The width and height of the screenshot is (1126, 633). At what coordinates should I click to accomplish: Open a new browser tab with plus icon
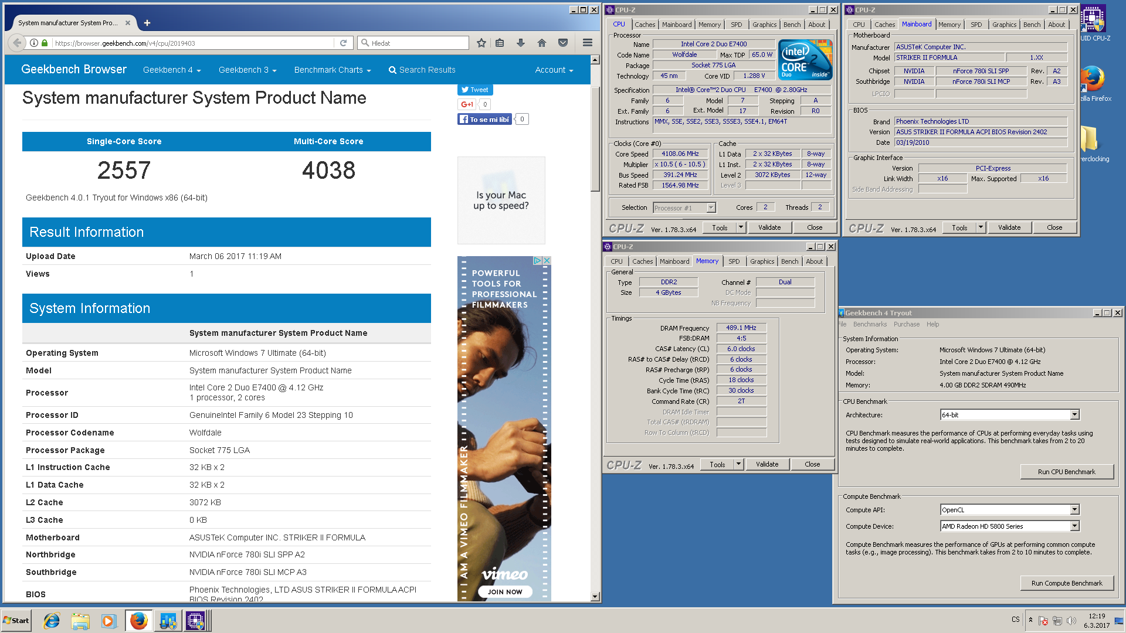pyautogui.click(x=147, y=23)
